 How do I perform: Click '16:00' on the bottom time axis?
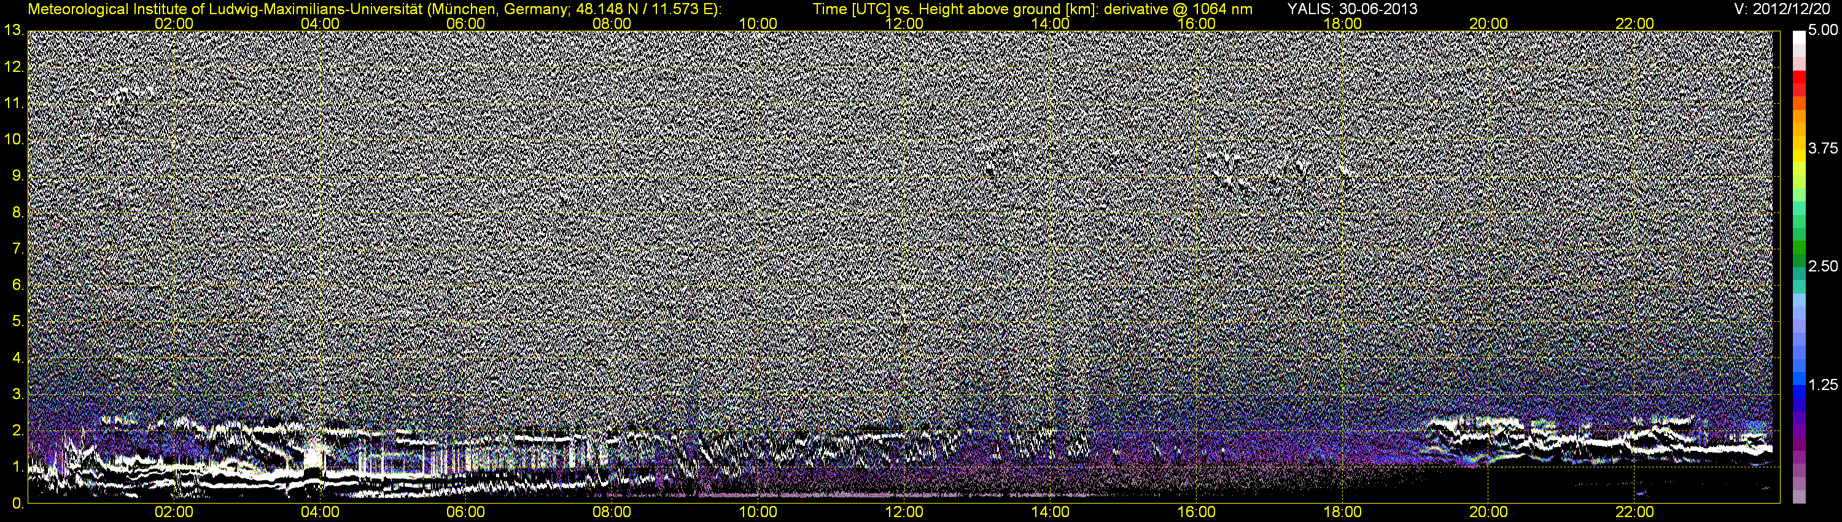(x=1196, y=513)
